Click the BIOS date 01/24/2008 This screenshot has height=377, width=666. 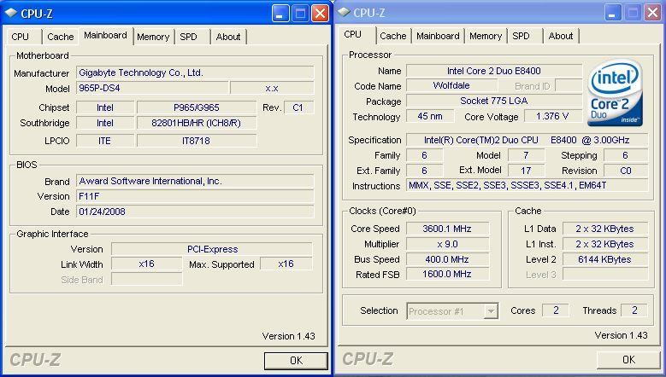click(196, 212)
